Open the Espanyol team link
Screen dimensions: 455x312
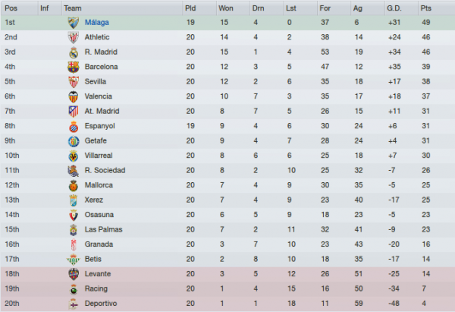pyautogui.click(x=99, y=126)
